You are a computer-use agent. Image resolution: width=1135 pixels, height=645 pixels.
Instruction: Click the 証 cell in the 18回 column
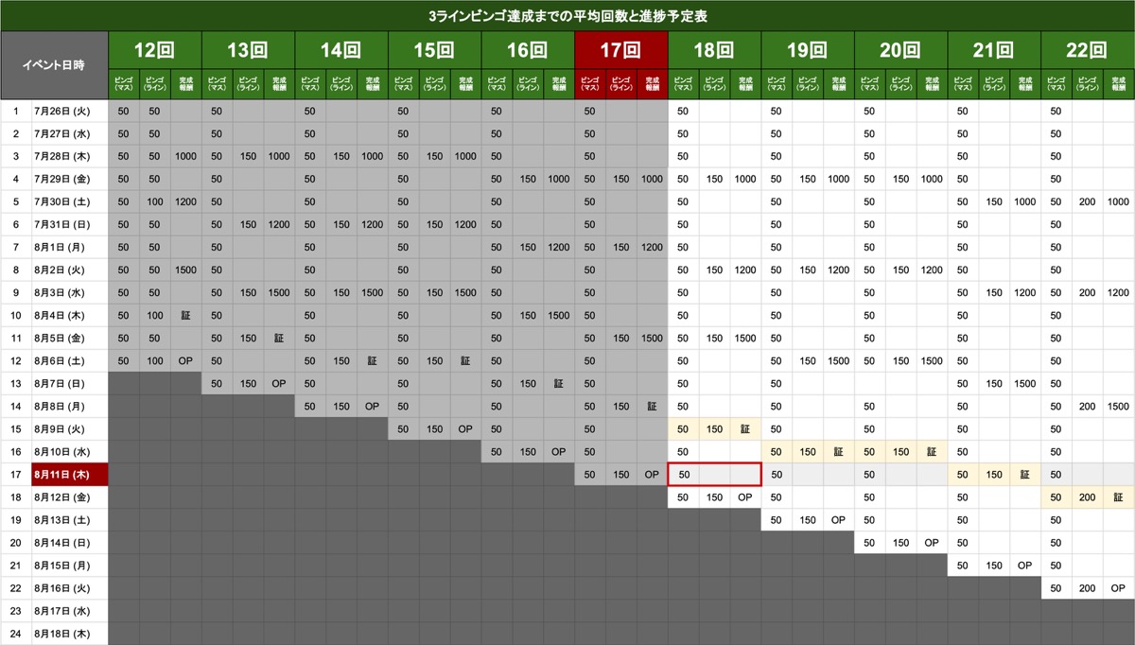click(745, 428)
